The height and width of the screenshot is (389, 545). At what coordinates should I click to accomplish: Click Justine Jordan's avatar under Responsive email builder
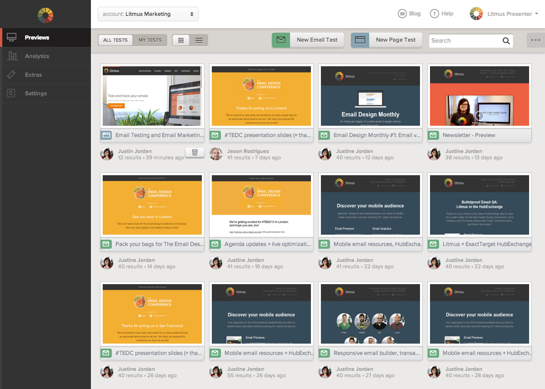click(325, 372)
